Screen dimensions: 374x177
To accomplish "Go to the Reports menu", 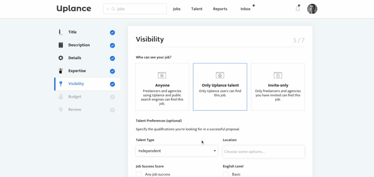I will click(220, 9).
